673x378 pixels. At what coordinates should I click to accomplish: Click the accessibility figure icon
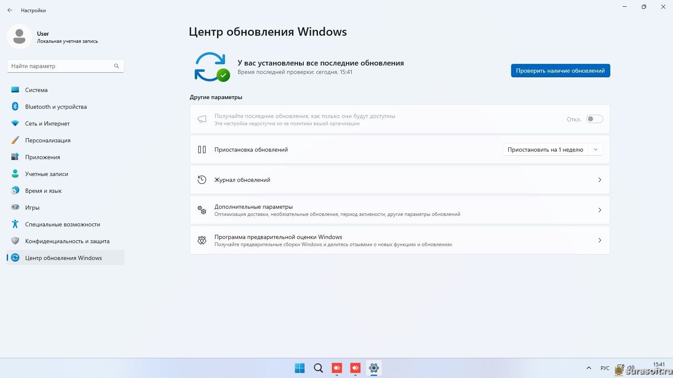(x=15, y=224)
